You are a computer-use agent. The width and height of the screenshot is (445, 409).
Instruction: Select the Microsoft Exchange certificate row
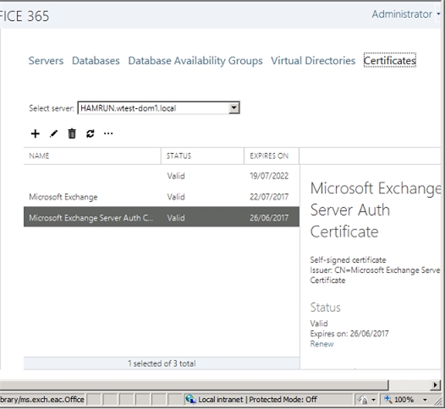click(162, 197)
